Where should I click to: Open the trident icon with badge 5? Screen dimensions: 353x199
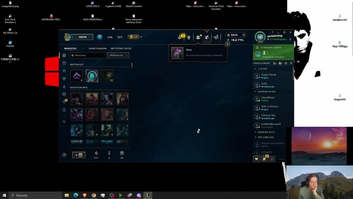180,37
